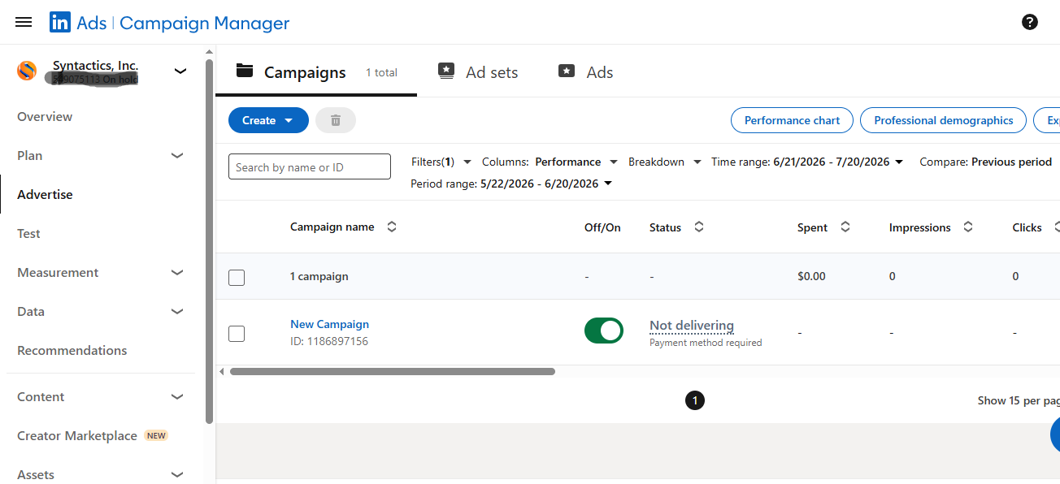Open the Period range dropdown
Screen dimensions: 1060x484
[511, 184]
